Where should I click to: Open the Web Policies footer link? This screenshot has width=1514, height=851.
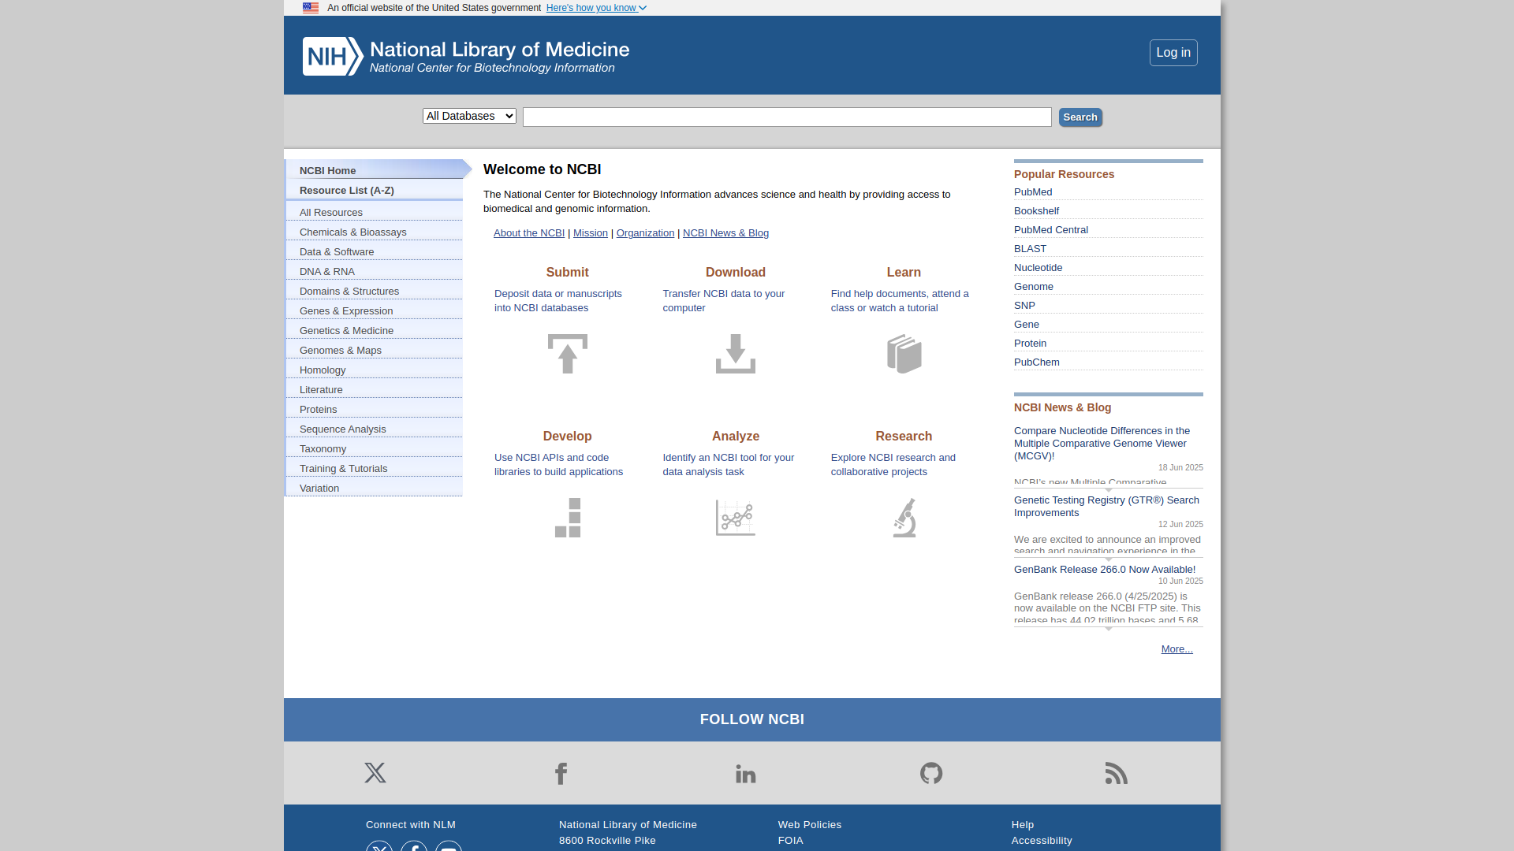810,825
